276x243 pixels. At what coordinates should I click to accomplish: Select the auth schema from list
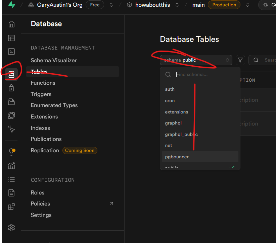pos(170,89)
